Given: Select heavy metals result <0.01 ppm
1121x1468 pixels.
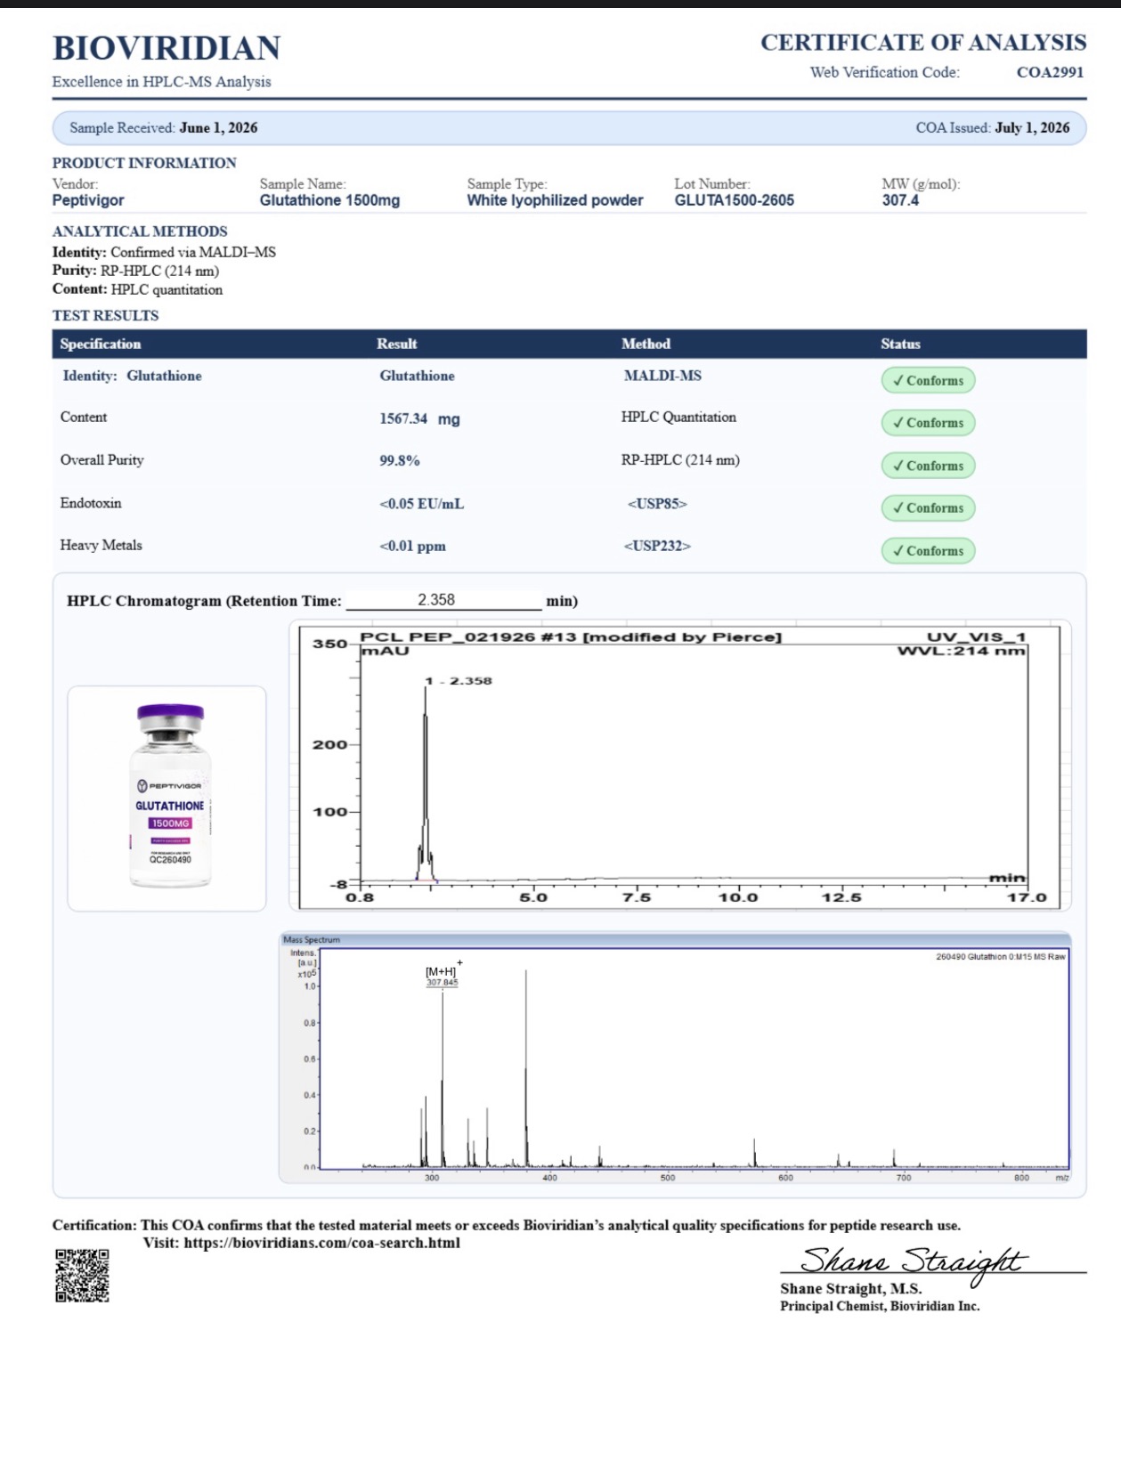Looking at the screenshot, I should point(412,546).
